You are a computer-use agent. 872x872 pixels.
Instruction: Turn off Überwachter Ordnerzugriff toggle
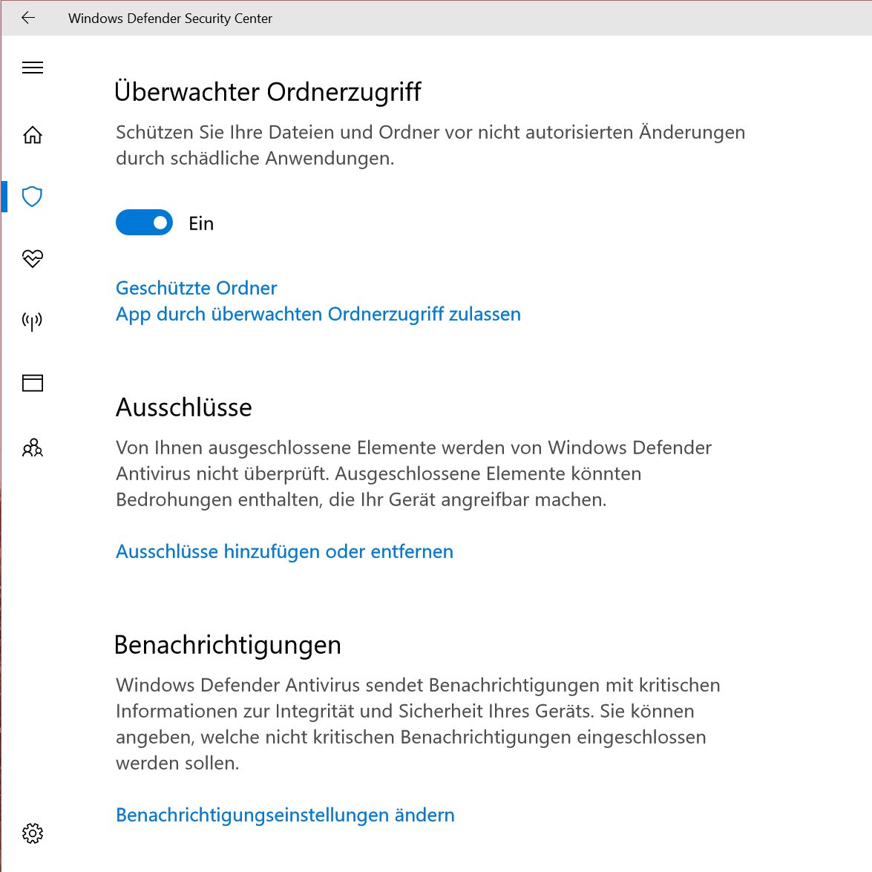click(x=144, y=223)
